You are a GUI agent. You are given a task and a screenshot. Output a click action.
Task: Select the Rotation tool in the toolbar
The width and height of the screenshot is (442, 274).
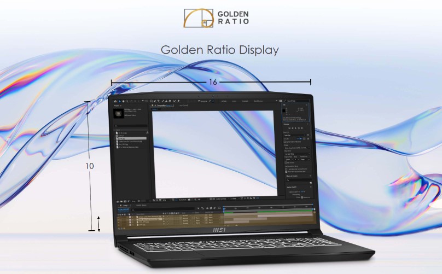click(x=143, y=101)
